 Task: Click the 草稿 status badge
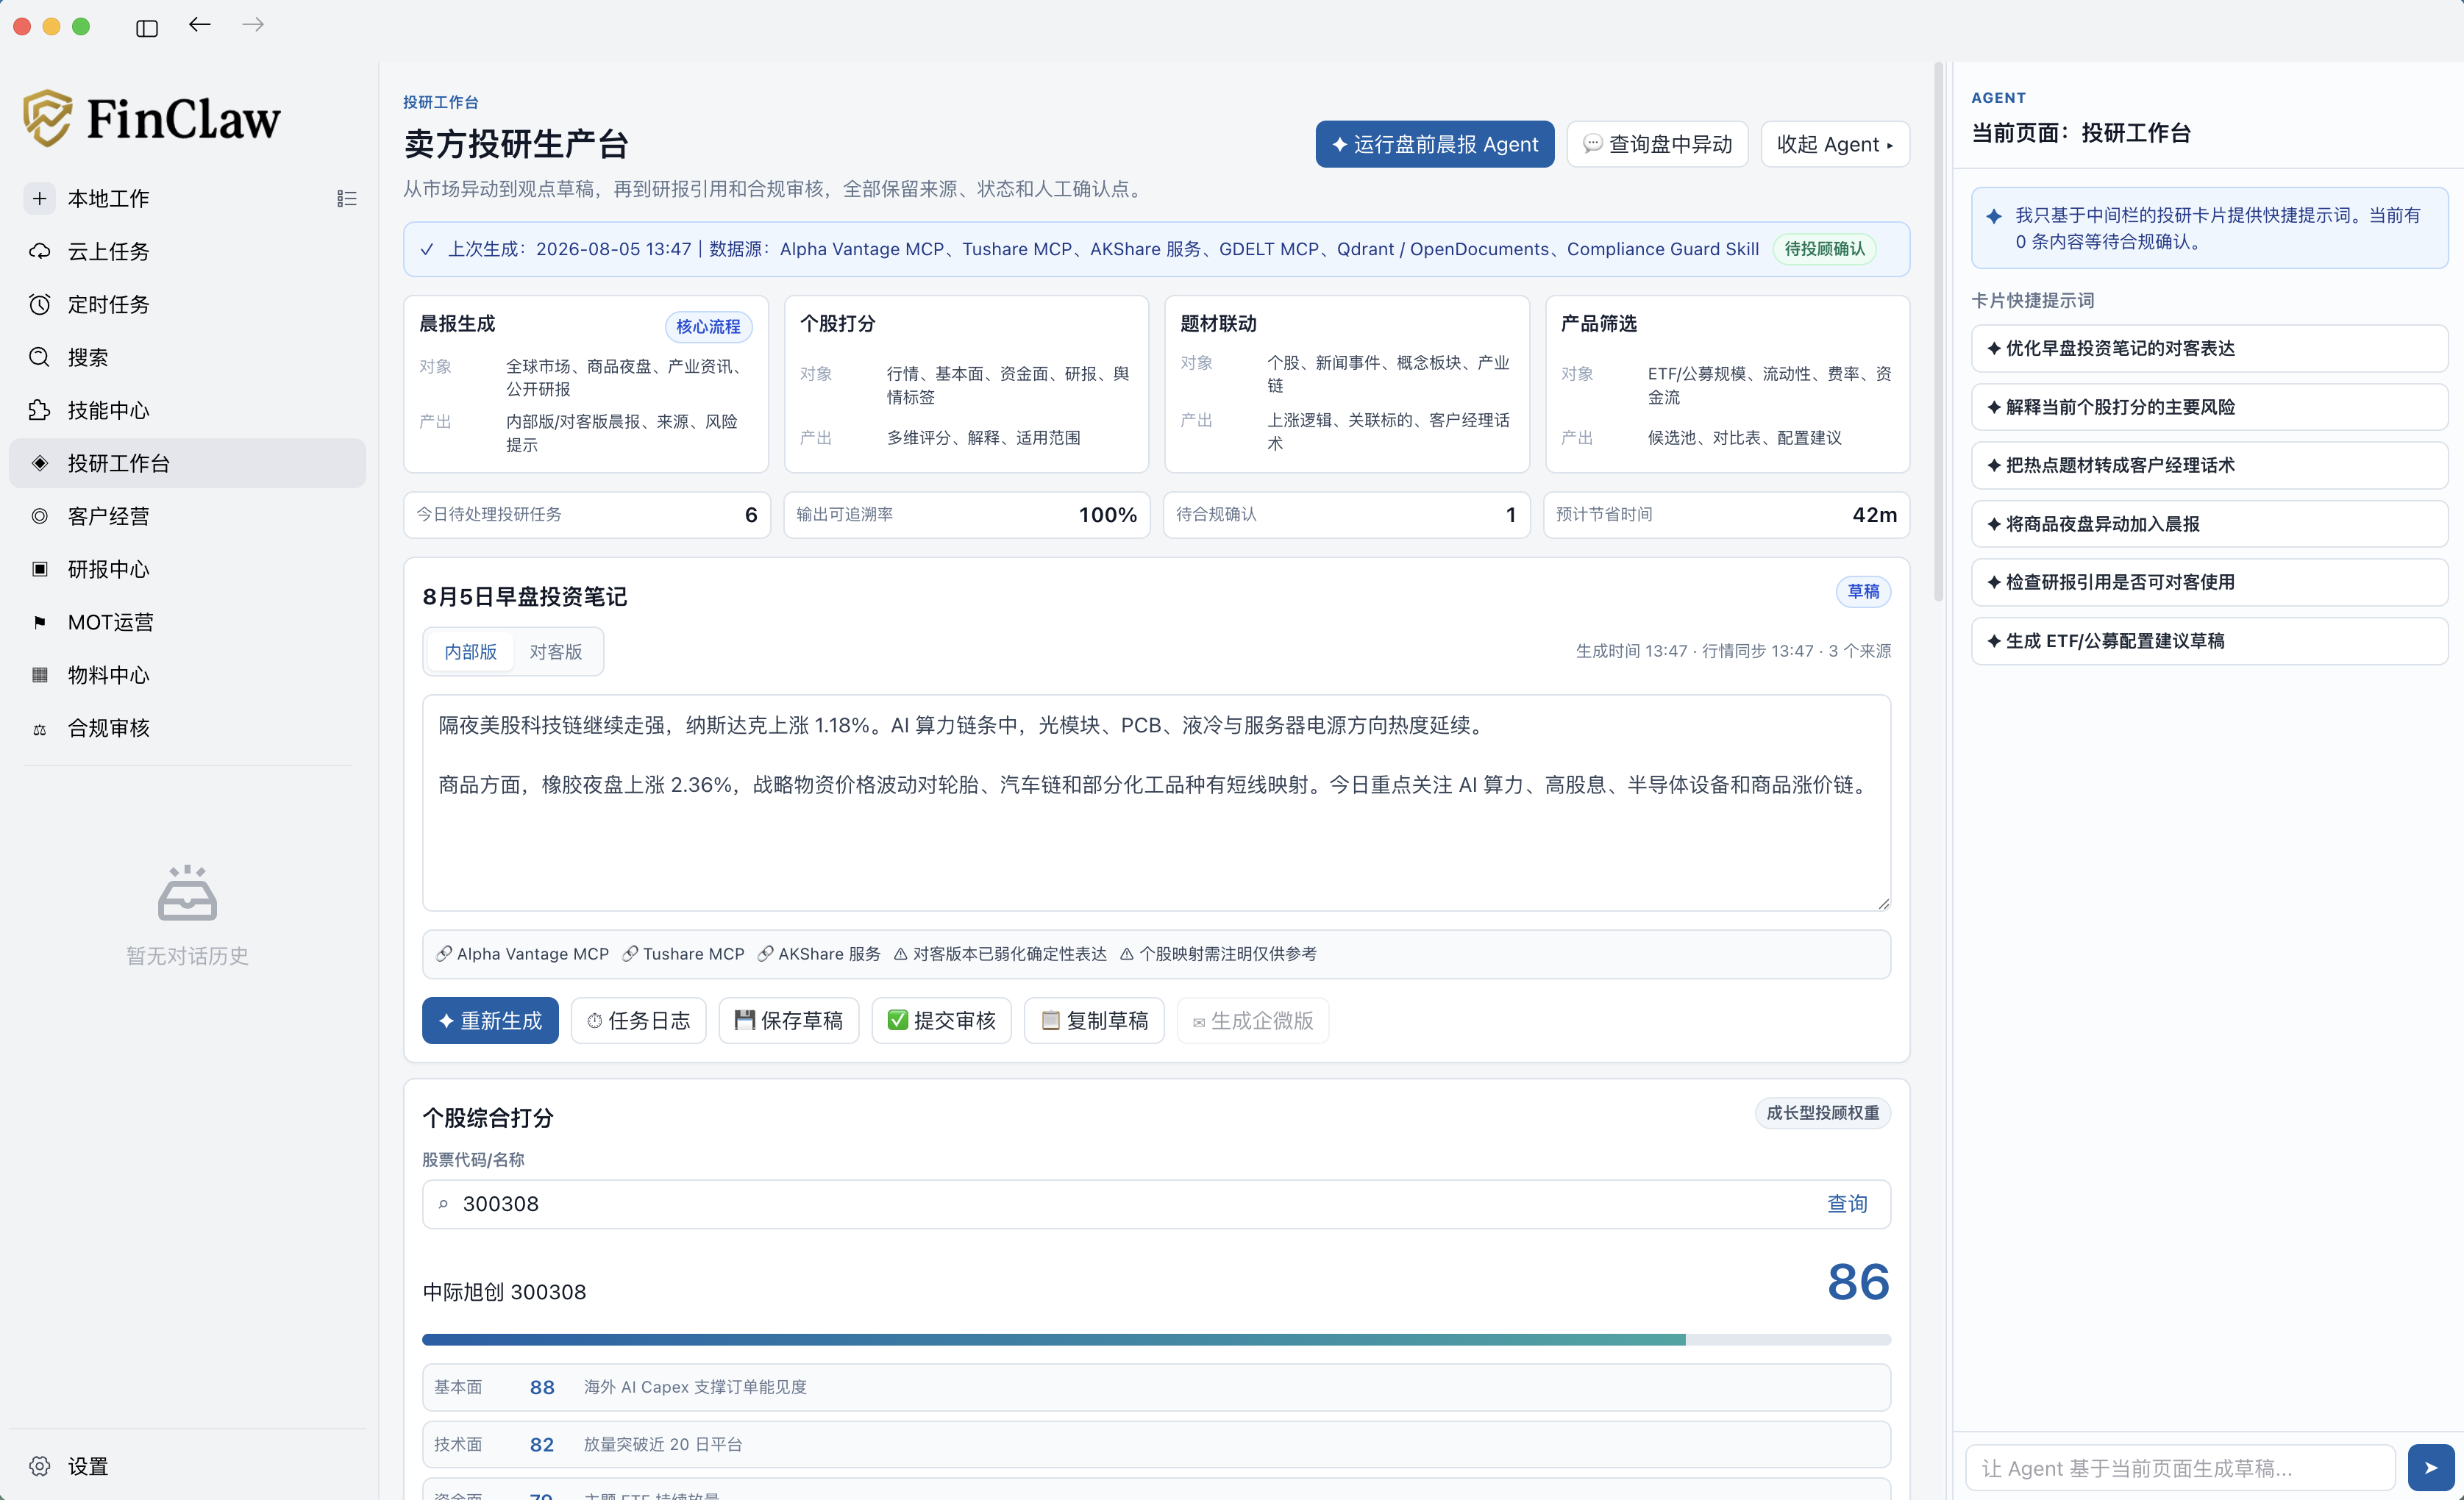click(x=1863, y=592)
